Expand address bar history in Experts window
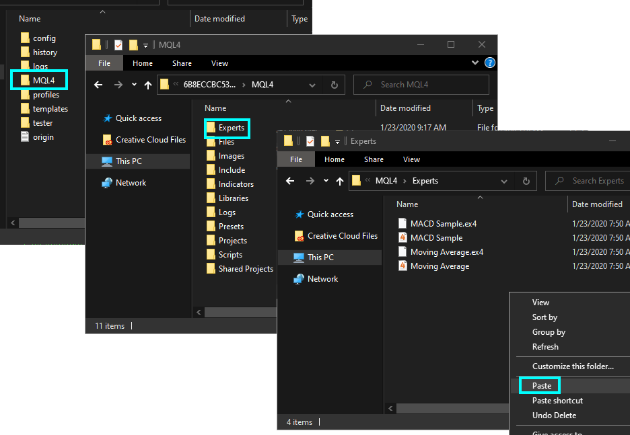Image resolution: width=630 pixels, height=435 pixels. pos(504,181)
